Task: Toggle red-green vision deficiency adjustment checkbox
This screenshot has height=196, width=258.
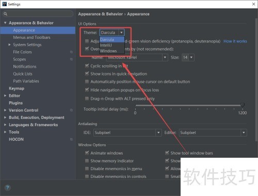Action: (x=87, y=41)
